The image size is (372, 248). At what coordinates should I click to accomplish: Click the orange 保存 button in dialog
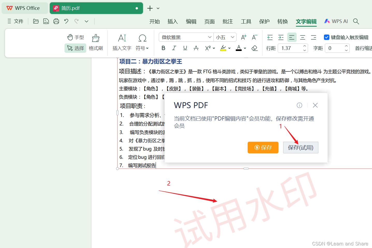[263, 147]
